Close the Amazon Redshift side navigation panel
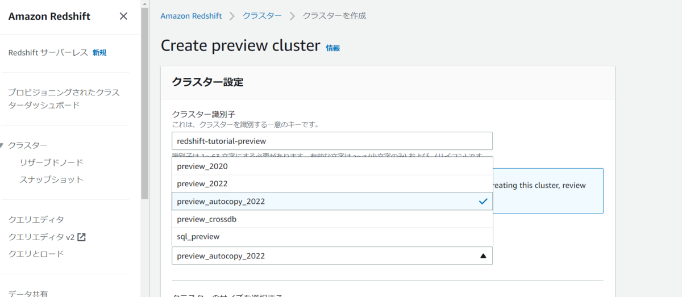The height and width of the screenshot is (297, 682). point(123,16)
